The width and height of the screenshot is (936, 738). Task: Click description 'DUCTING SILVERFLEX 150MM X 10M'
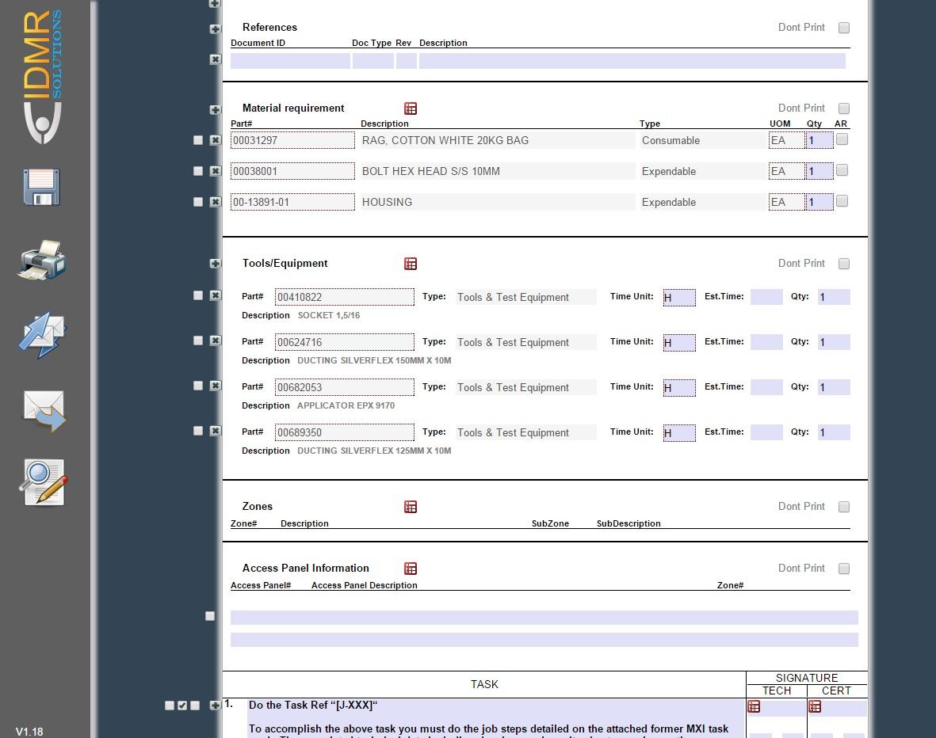click(x=374, y=360)
